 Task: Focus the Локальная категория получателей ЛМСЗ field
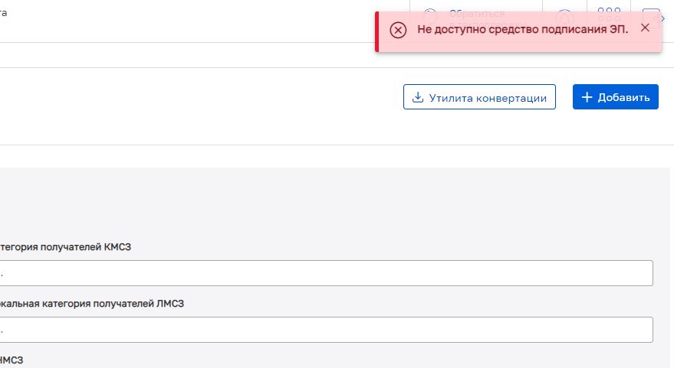click(x=326, y=330)
